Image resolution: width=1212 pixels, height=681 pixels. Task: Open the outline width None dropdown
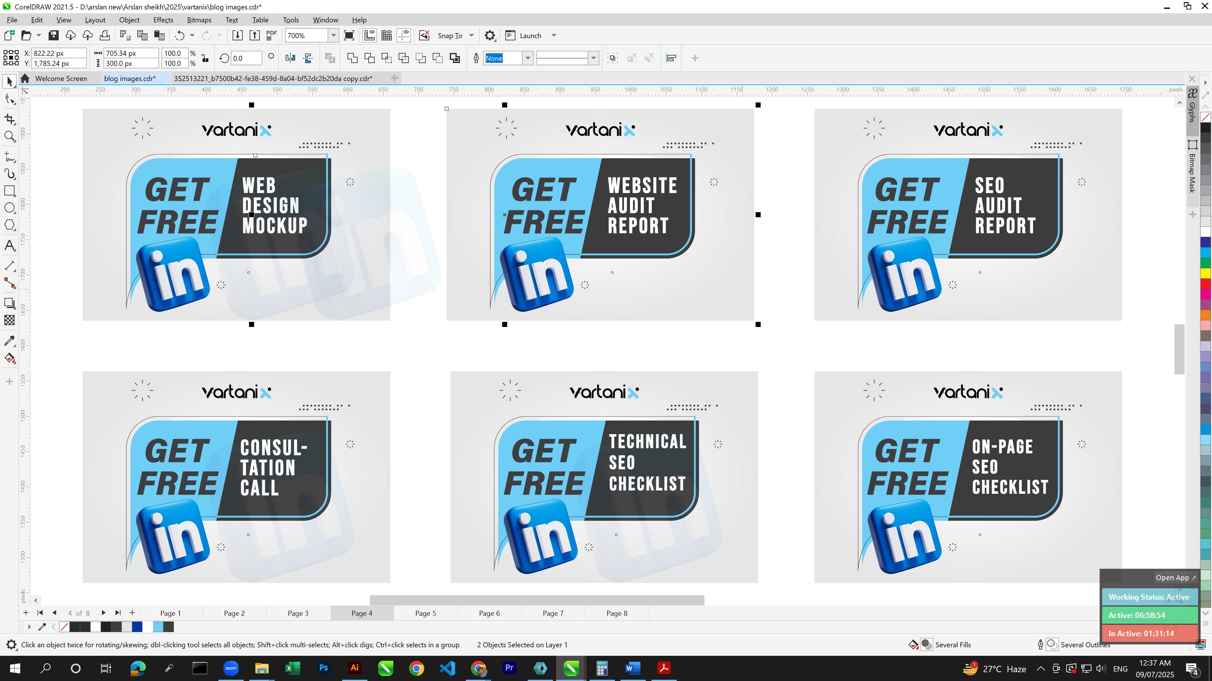pos(528,58)
